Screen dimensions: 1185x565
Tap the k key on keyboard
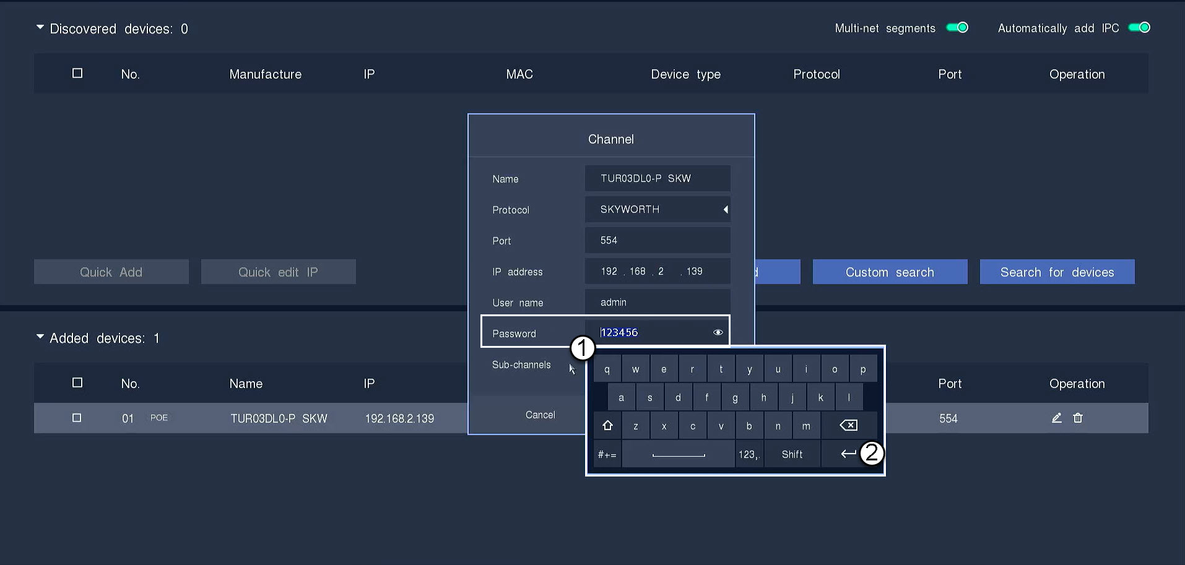820,397
